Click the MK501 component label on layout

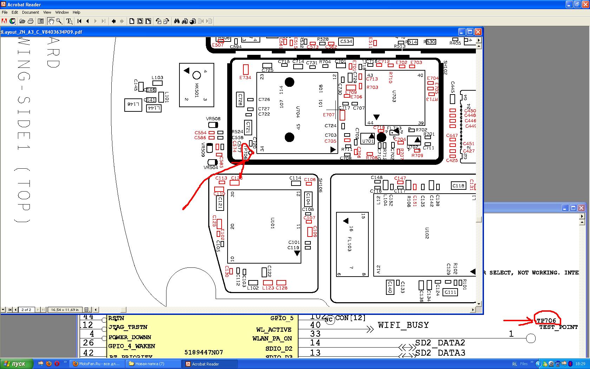coord(196,90)
